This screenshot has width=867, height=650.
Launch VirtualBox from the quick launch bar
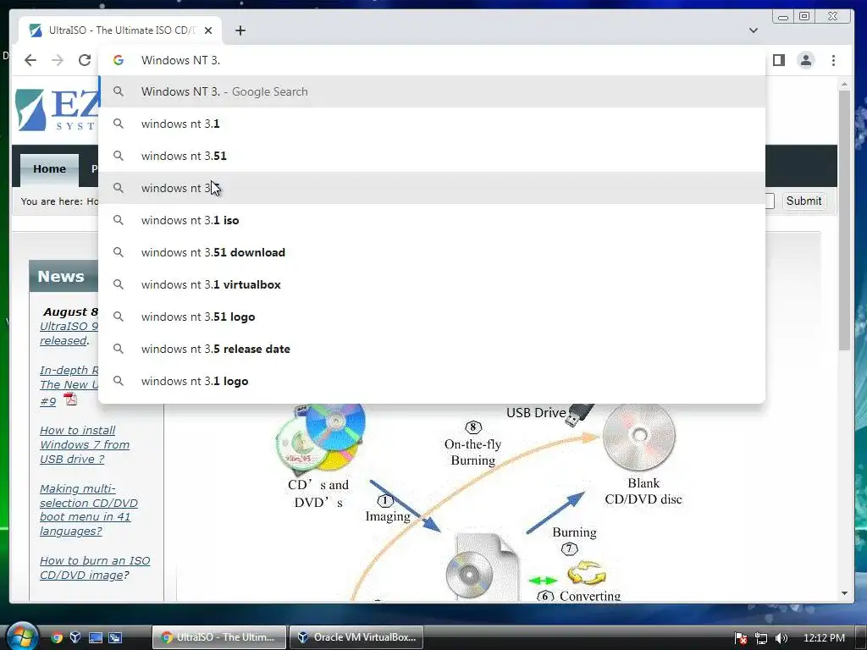click(75, 637)
